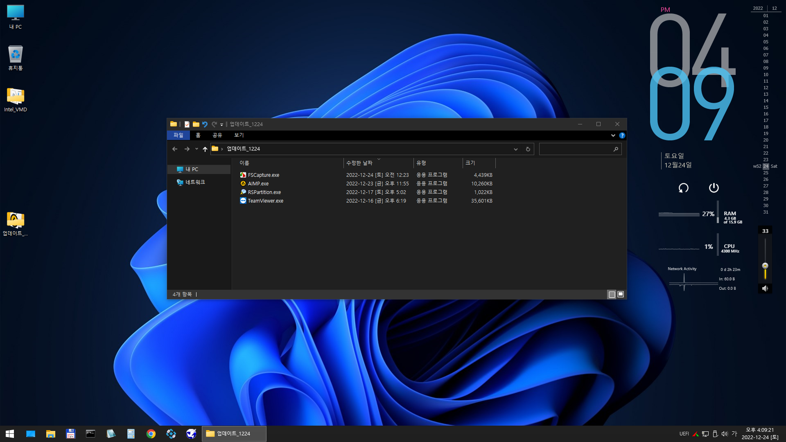
Task: Mute via widget speaker icon
Action: coord(765,289)
